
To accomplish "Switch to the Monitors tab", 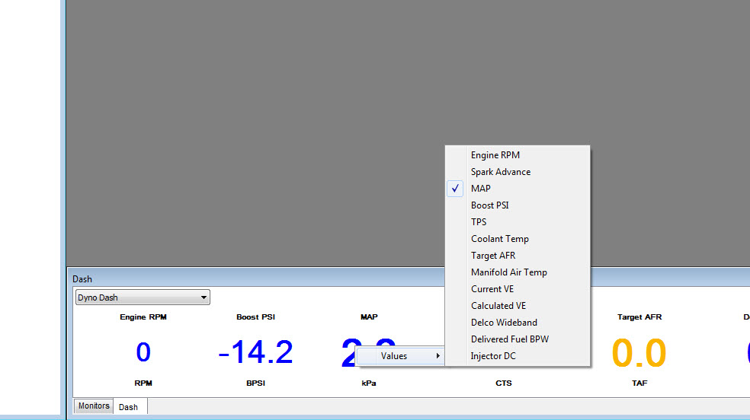I will click(x=94, y=406).
